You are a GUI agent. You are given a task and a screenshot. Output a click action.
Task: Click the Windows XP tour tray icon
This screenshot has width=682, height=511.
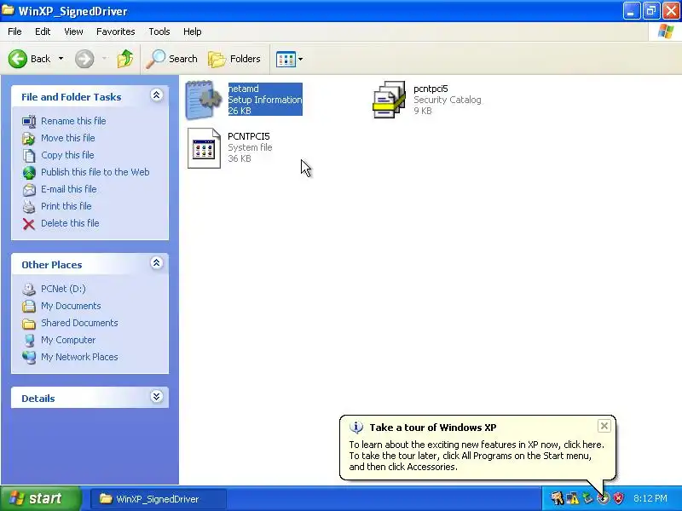click(603, 498)
